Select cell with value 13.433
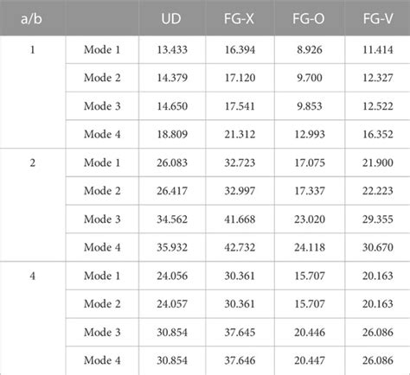This screenshot has width=410, height=375. (x=172, y=50)
